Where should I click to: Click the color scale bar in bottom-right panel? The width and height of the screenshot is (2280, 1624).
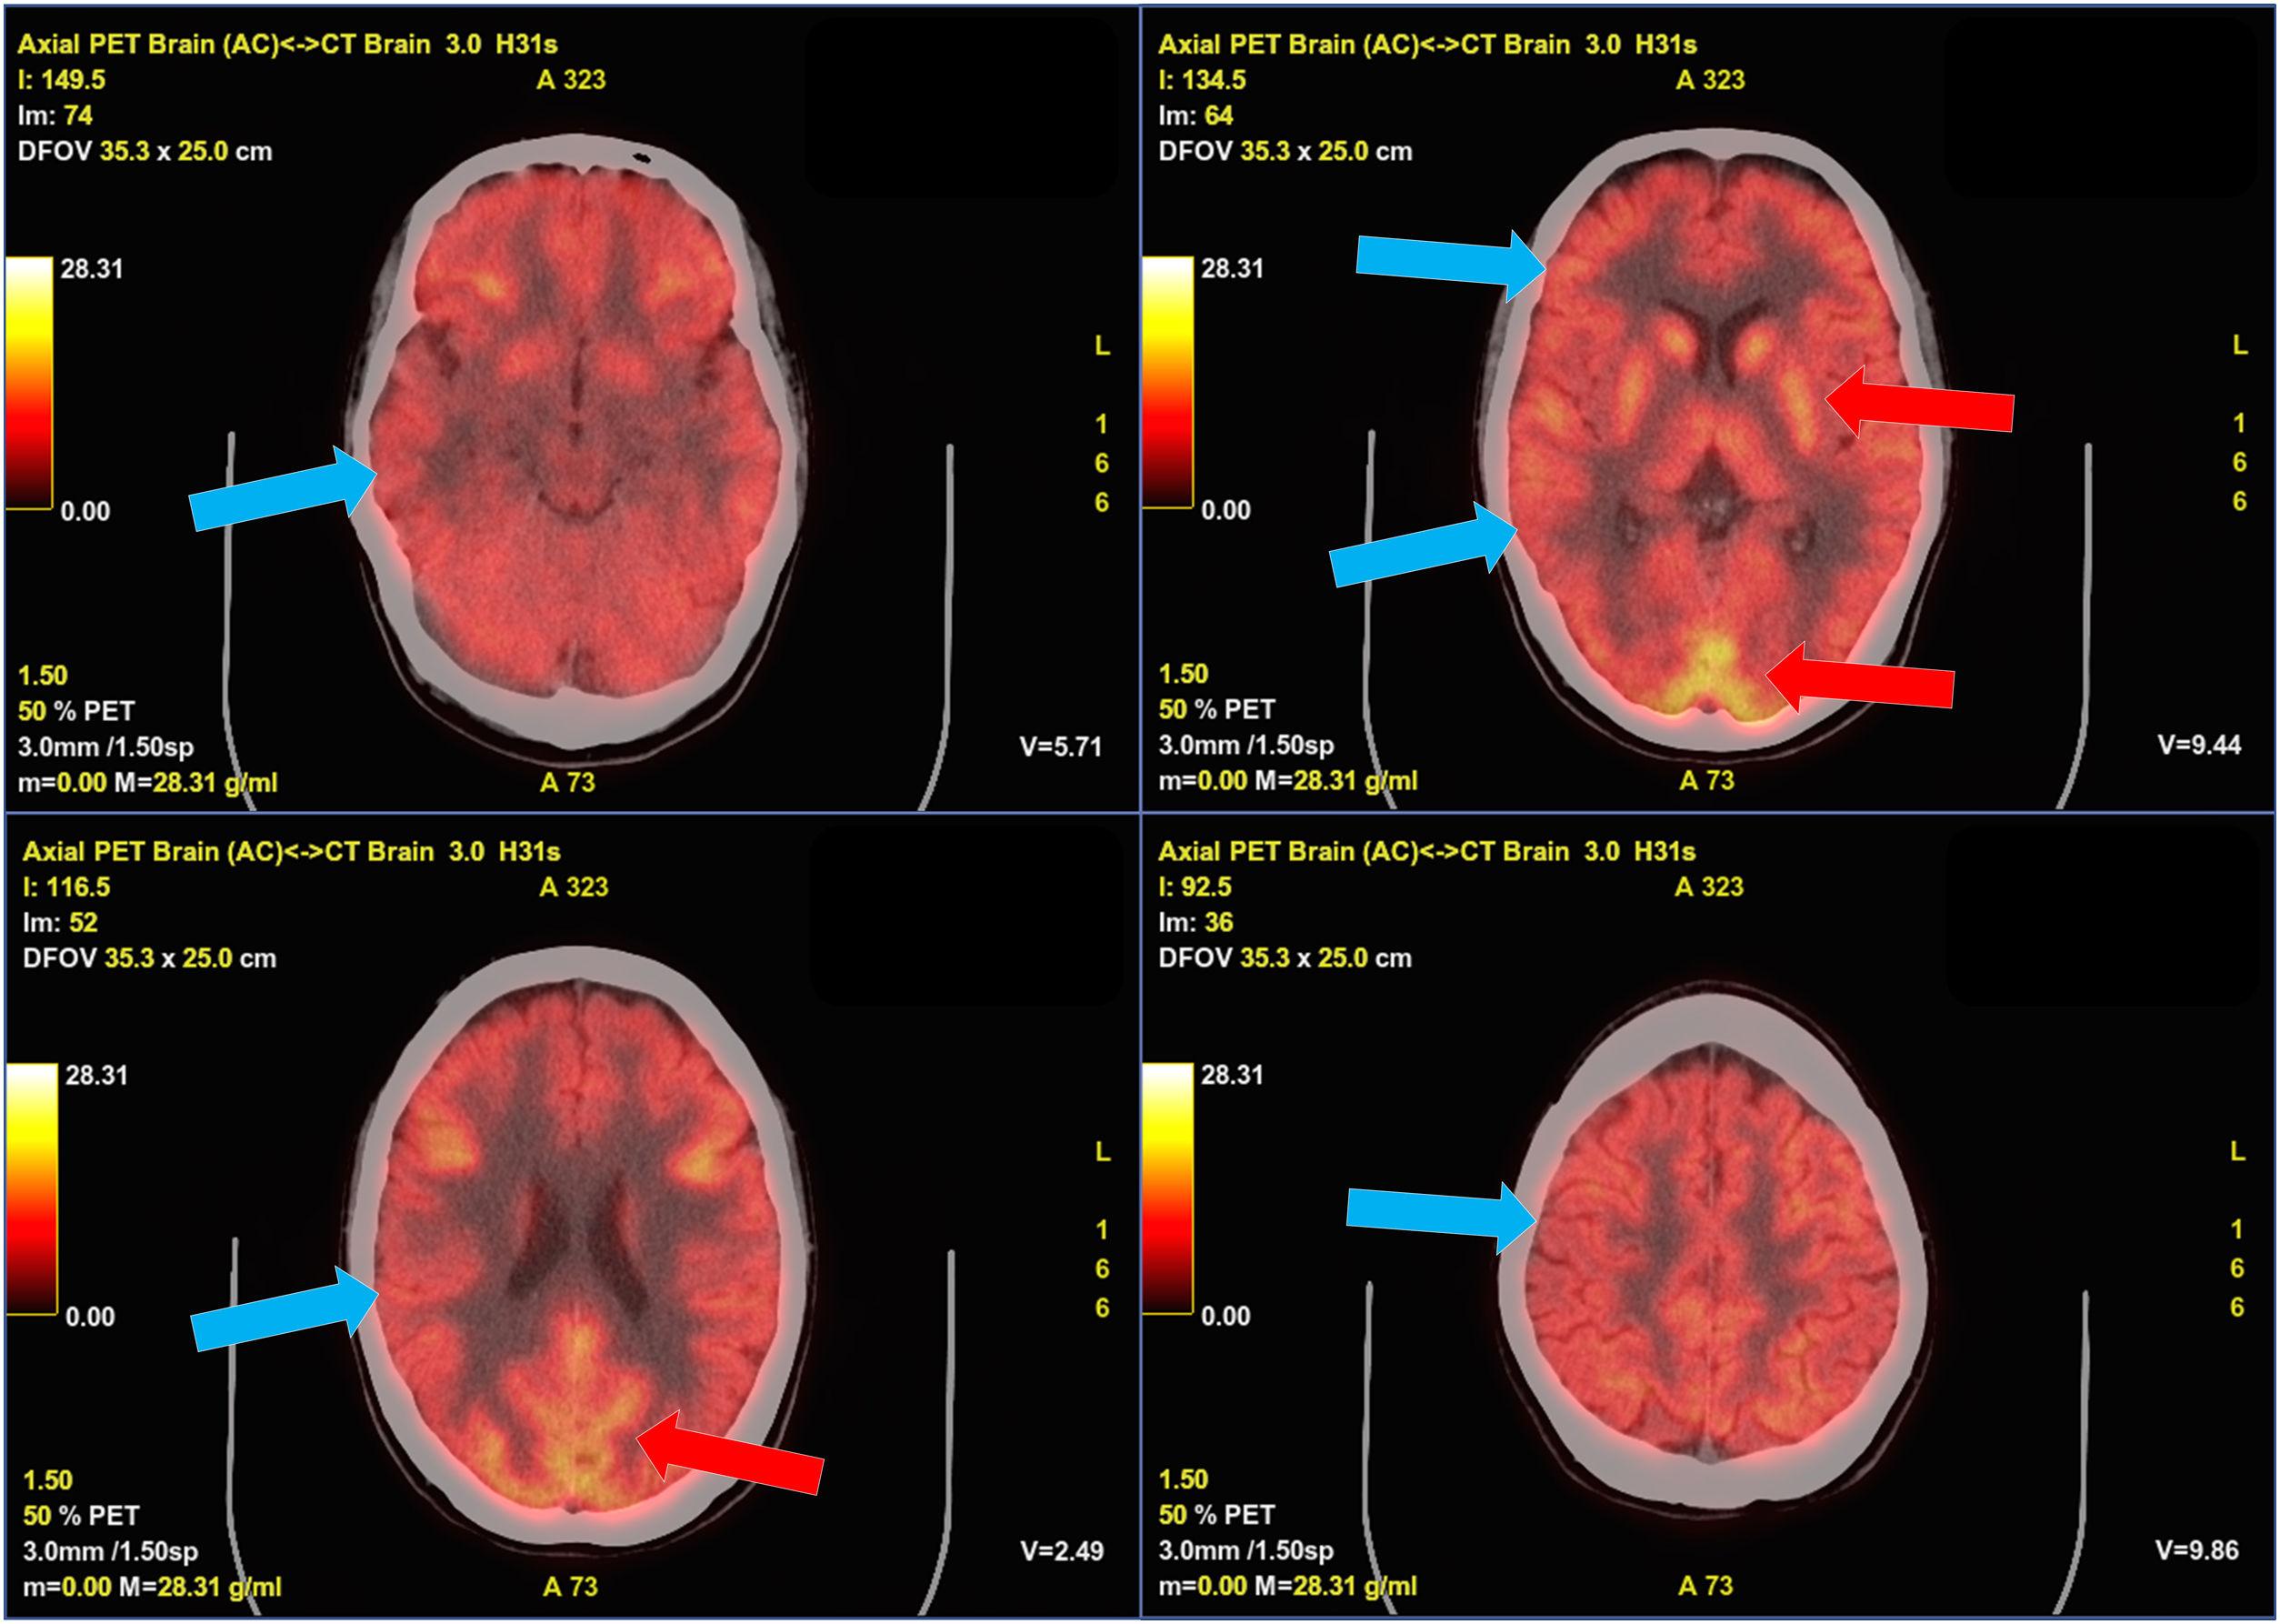pos(1167,1188)
